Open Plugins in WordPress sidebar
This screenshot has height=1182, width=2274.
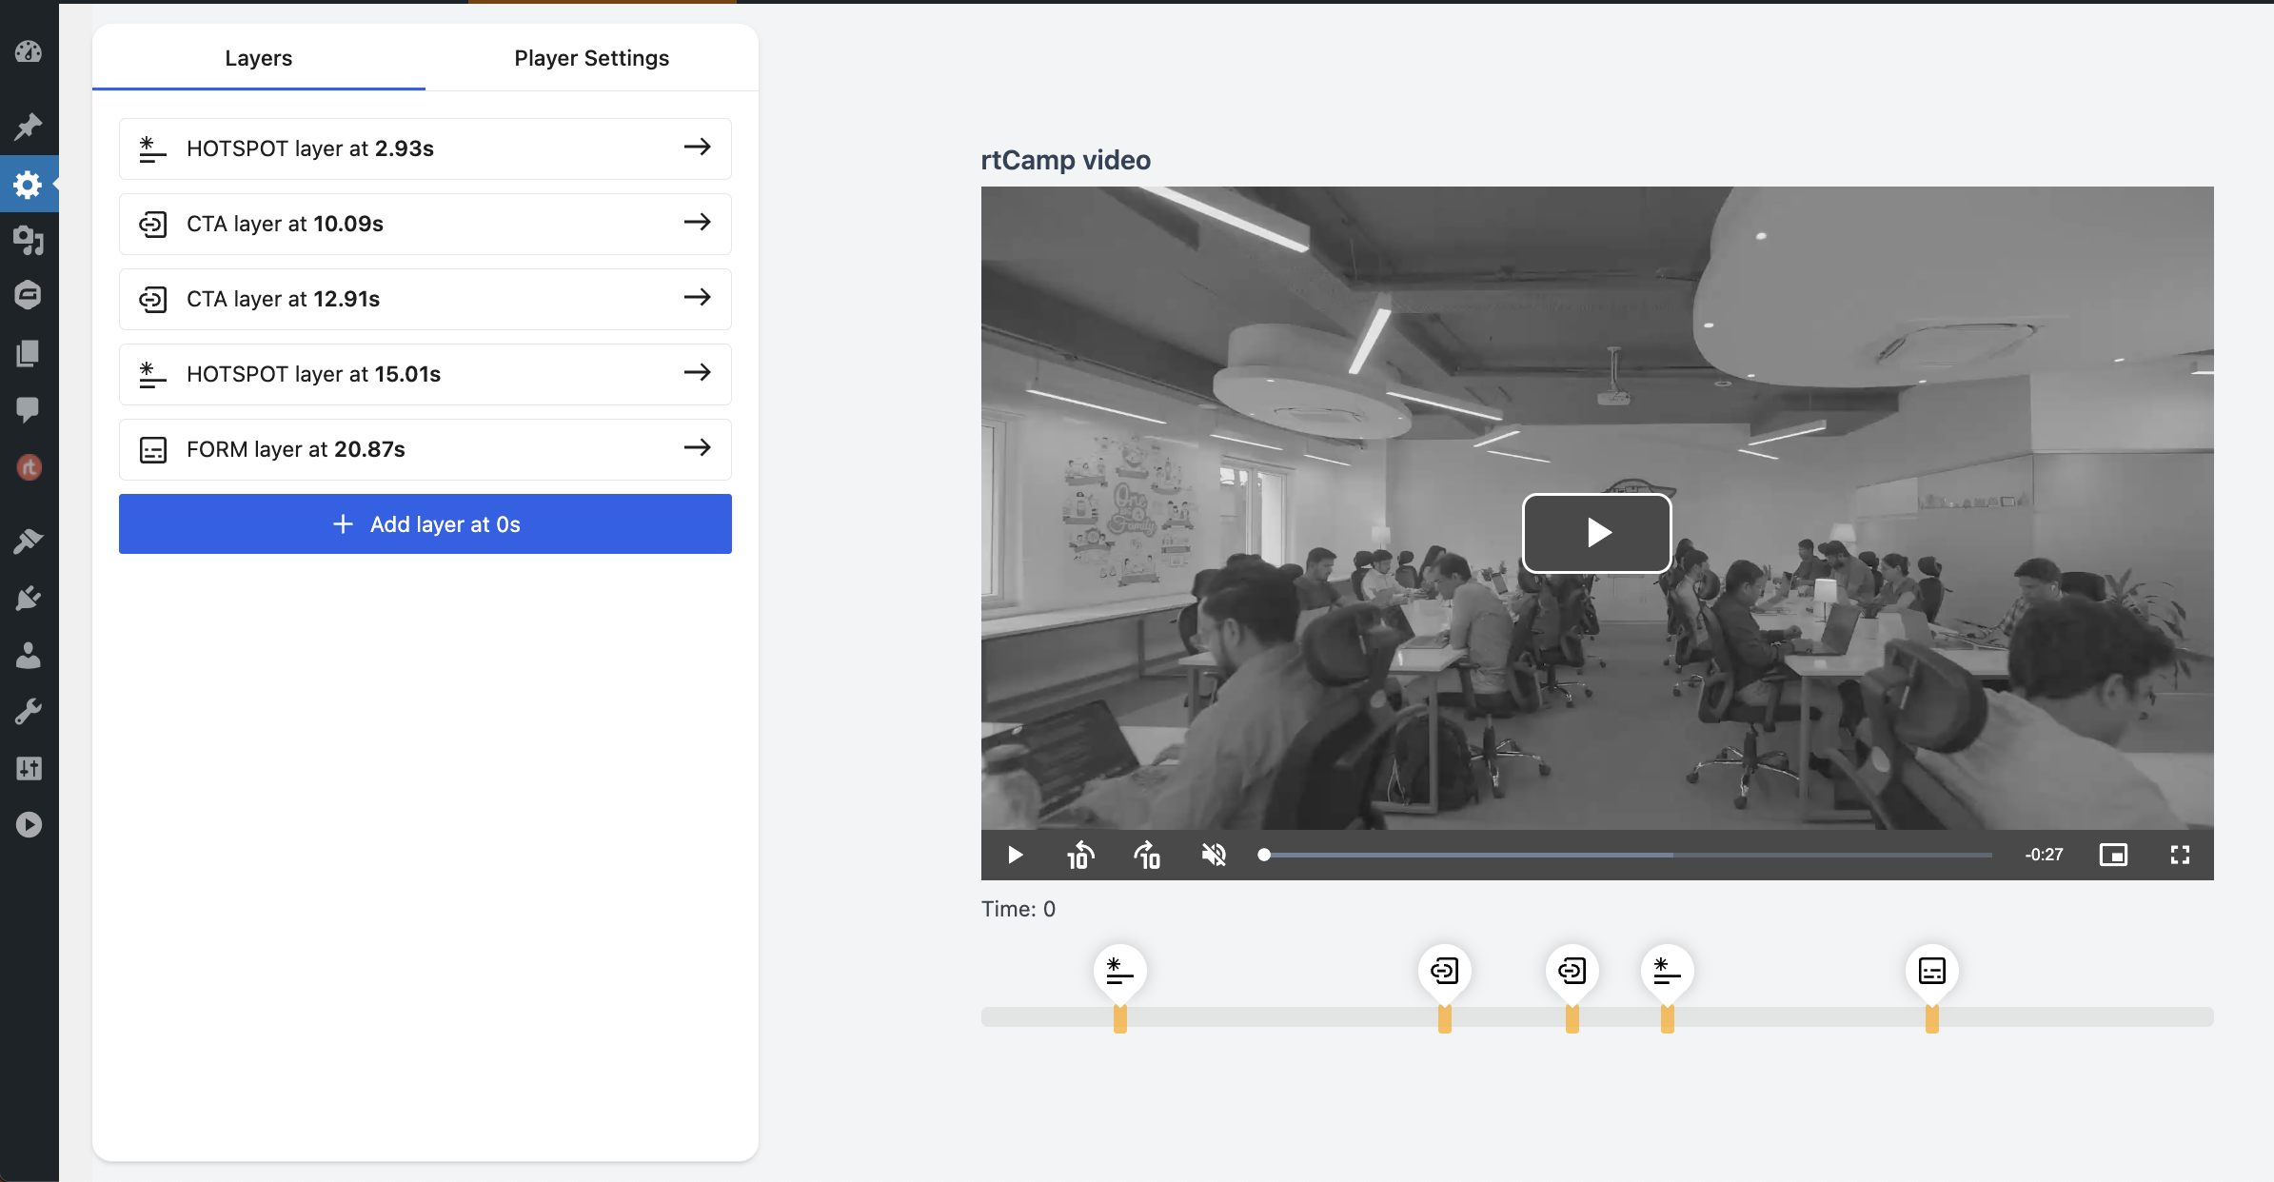29,598
